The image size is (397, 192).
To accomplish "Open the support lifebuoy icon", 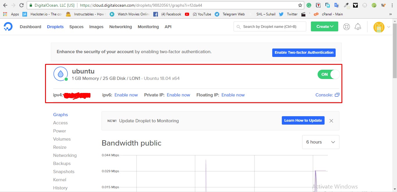I will tap(346, 27).
